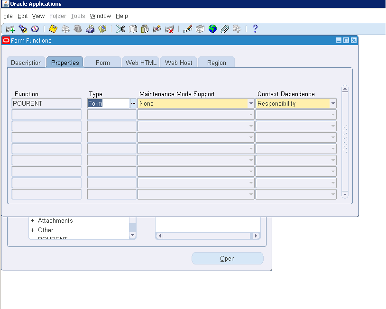Image resolution: width=386 pixels, height=309 pixels.
Task: Open the Edit Field pen icon
Action: [188, 29]
